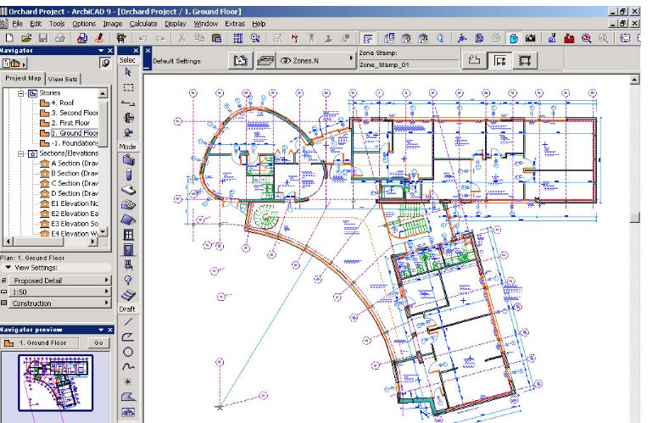Click the Print icon in toolbar
Image resolution: width=658 pixels, height=423 pixels.
click(59, 38)
